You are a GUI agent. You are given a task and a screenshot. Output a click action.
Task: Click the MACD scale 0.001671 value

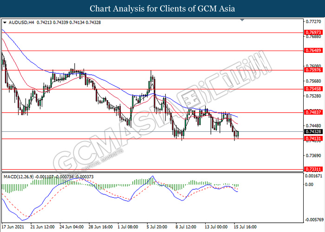tap(314, 176)
